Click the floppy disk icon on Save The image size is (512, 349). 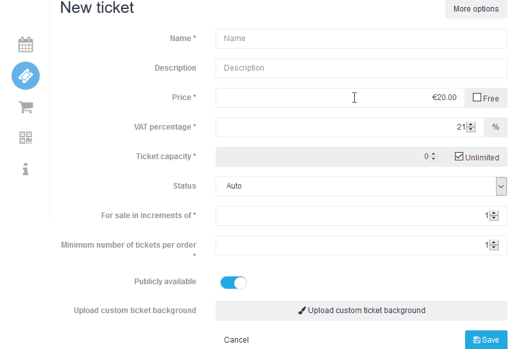pyautogui.click(x=477, y=340)
